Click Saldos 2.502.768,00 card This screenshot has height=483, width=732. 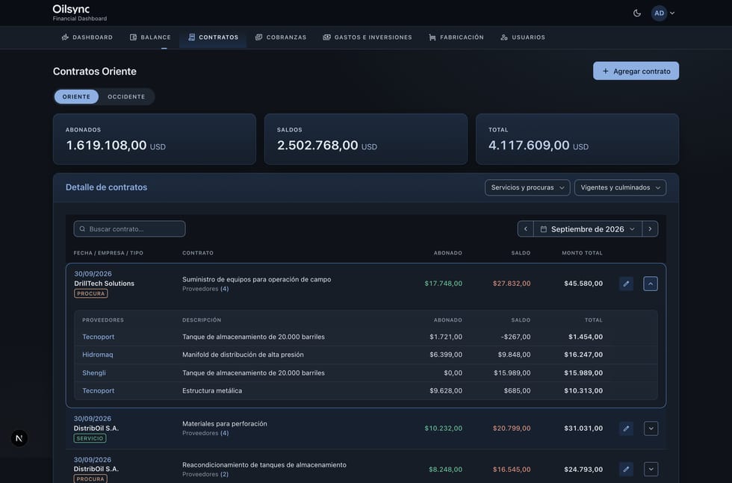pyautogui.click(x=365, y=139)
